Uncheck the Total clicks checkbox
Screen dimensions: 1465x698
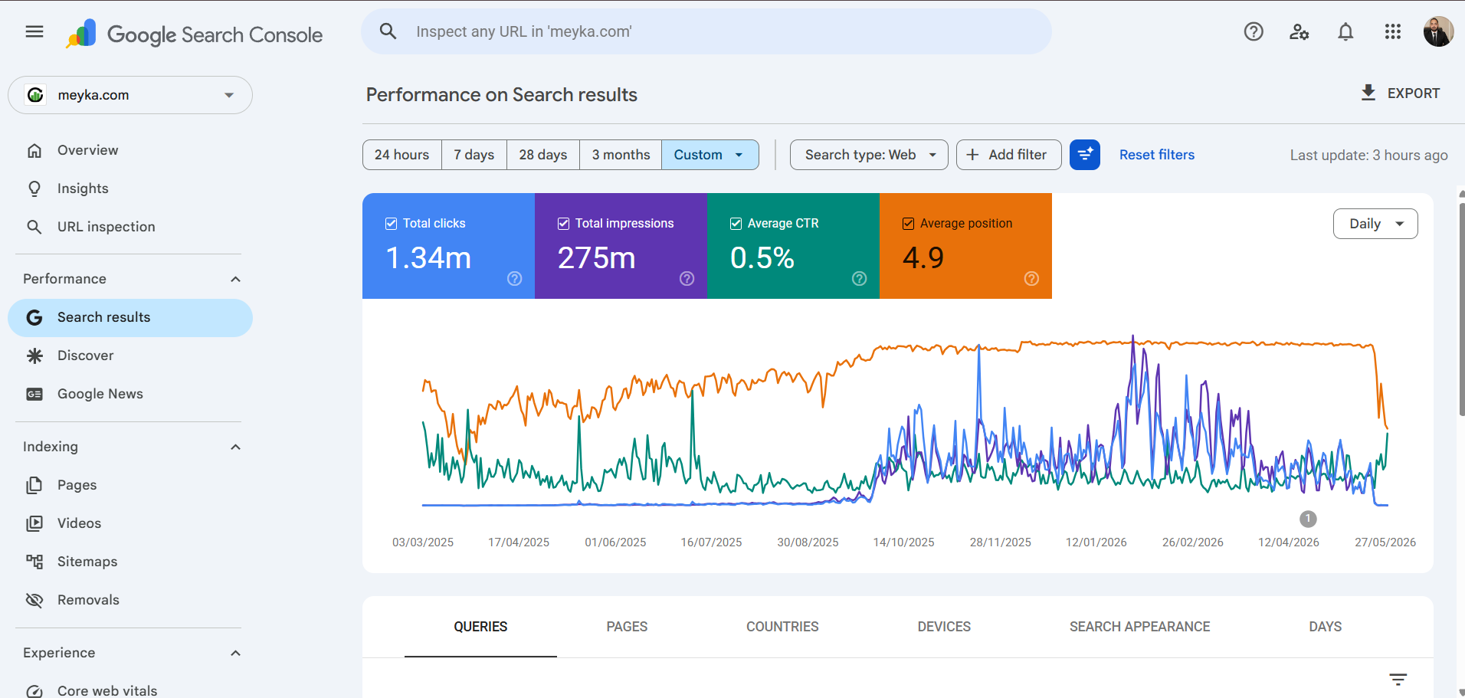[392, 224]
